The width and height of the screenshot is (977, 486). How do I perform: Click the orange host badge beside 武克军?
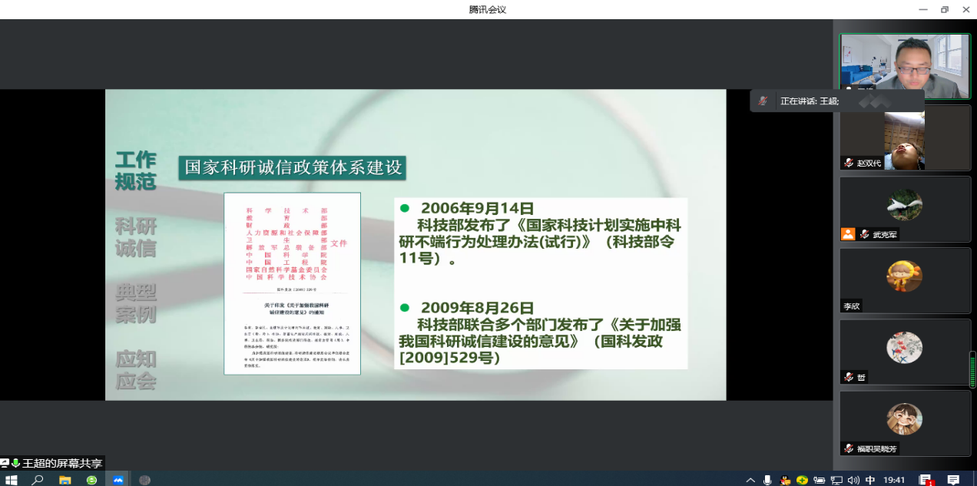pos(848,234)
